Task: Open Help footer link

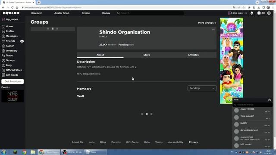Action: pos(147,142)
